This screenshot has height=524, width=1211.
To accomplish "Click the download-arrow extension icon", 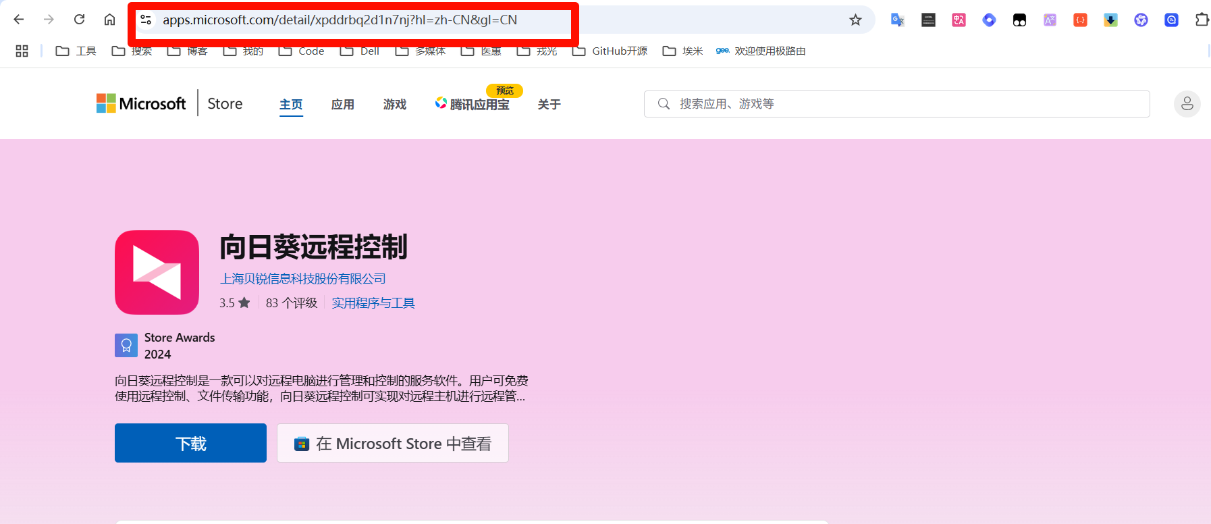I will pyautogui.click(x=1110, y=20).
